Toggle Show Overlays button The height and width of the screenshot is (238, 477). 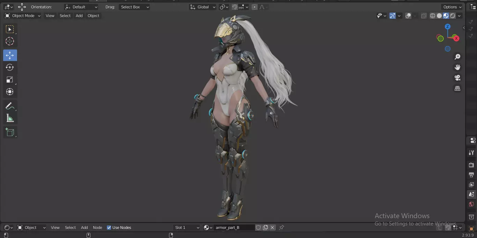[408, 16]
